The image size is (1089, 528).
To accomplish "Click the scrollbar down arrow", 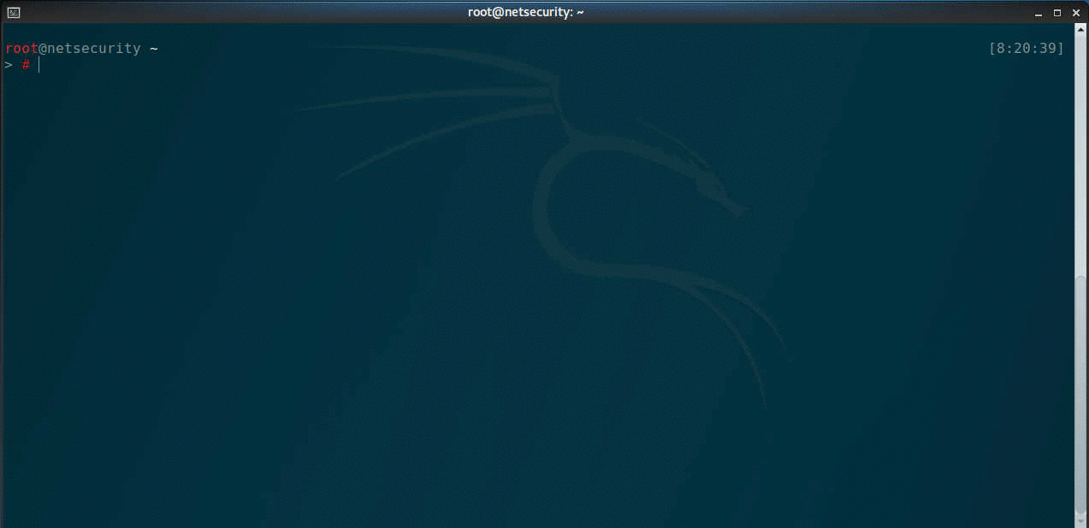I will pyautogui.click(x=1081, y=520).
